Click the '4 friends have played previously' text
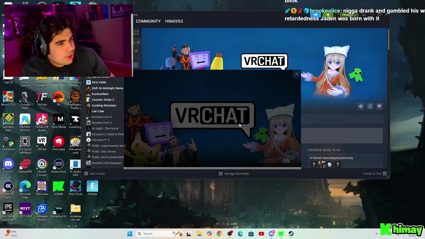Screen dimensions: 425x239 331,158
